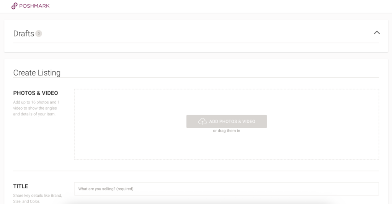This screenshot has height=204, width=392.
Task: Click the dashed photo drop zone area
Action: click(x=227, y=124)
